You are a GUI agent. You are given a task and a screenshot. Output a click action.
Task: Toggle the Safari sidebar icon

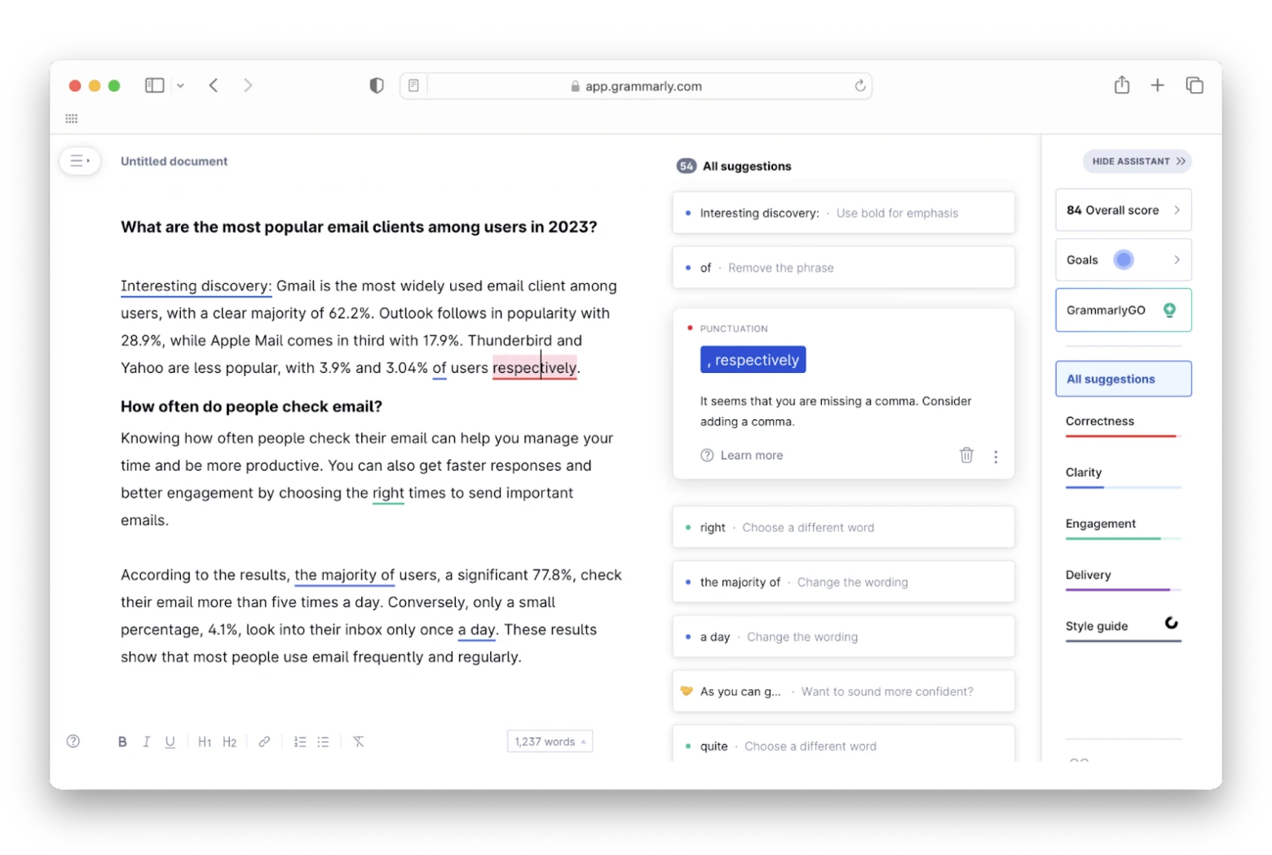pyautogui.click(x=155, y=86)
